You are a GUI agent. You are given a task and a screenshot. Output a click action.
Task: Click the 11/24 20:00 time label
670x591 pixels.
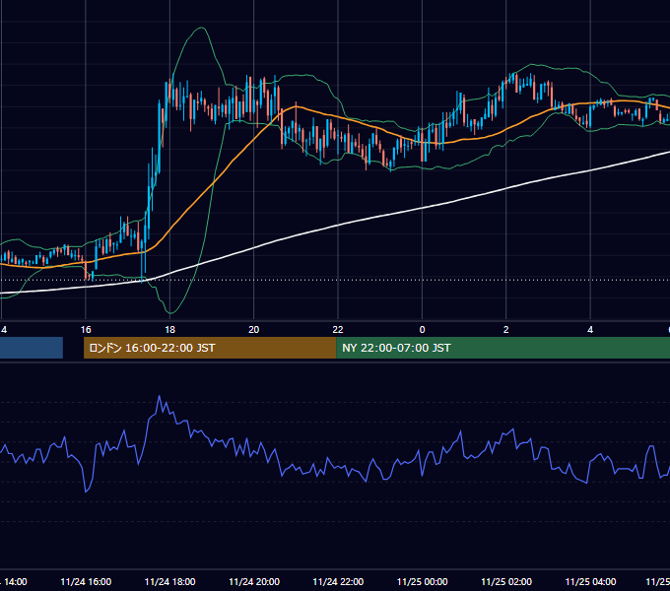254,581
